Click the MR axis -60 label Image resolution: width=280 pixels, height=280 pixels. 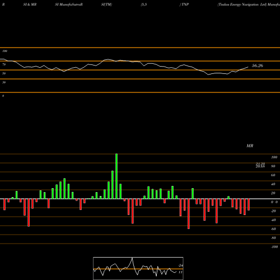pos(273,229)
